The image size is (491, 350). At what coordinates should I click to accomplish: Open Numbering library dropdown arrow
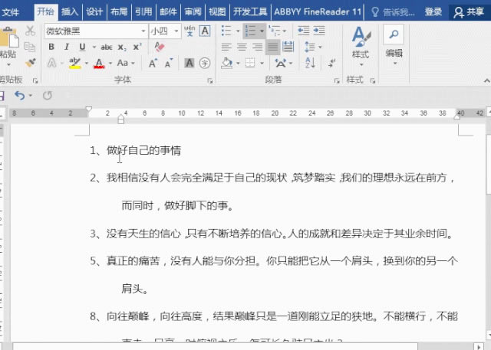coord(262,31)
